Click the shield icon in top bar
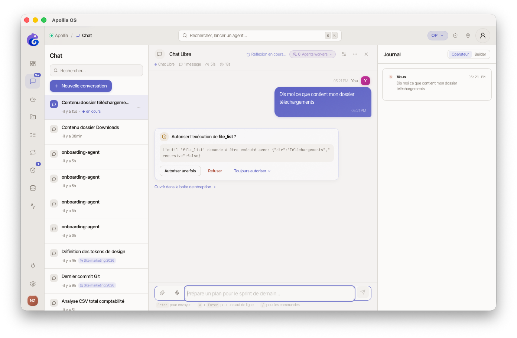The width and height of the screenshot is (517, 338). [x=455, y=36]
